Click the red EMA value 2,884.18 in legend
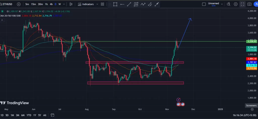258x119 pixels. click(x=26, y=16)
